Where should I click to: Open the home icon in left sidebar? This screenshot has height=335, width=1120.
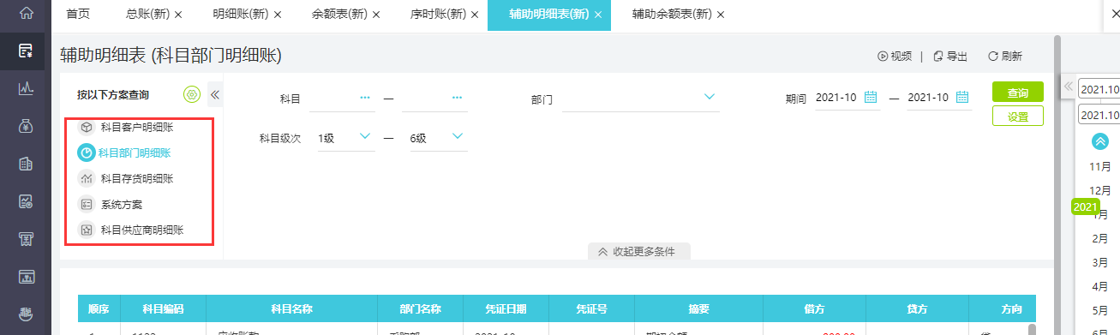click(26, 14)
